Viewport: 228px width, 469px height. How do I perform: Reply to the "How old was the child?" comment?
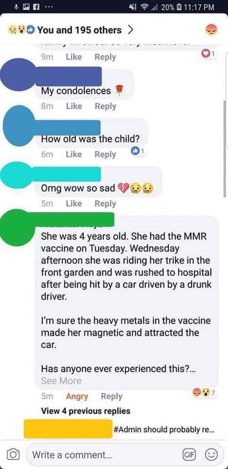(105, 154)
